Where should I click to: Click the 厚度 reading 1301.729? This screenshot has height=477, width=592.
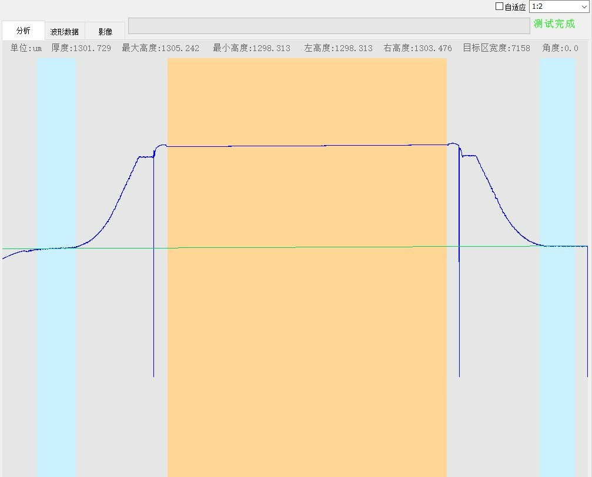coord(81,48)
